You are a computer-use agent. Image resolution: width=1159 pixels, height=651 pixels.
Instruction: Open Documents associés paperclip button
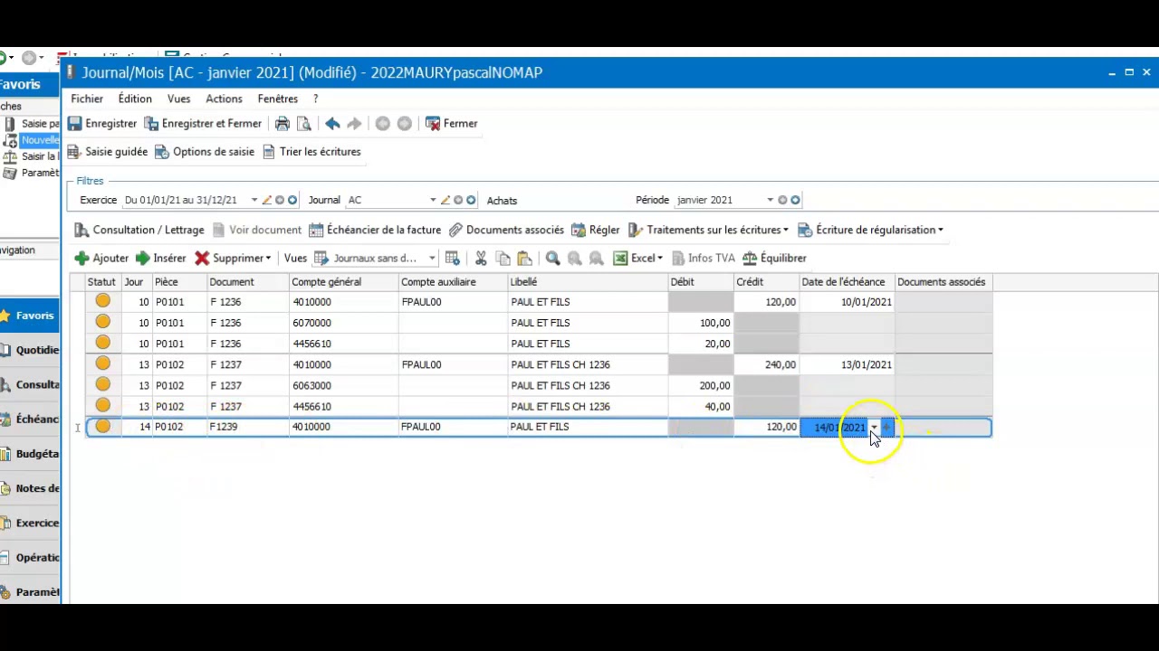(506, 230)
